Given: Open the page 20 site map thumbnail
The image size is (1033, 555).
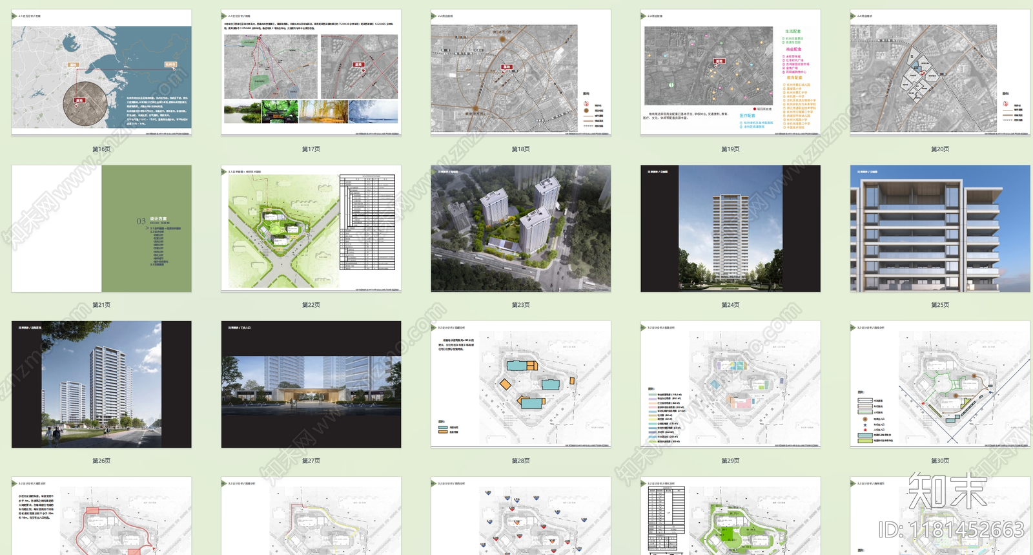Looking at the screenshot, I should click(x=940, y=72).
